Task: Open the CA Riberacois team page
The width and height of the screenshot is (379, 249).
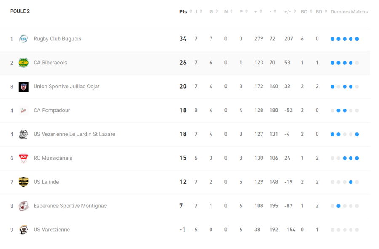Action: coord(50,63)
